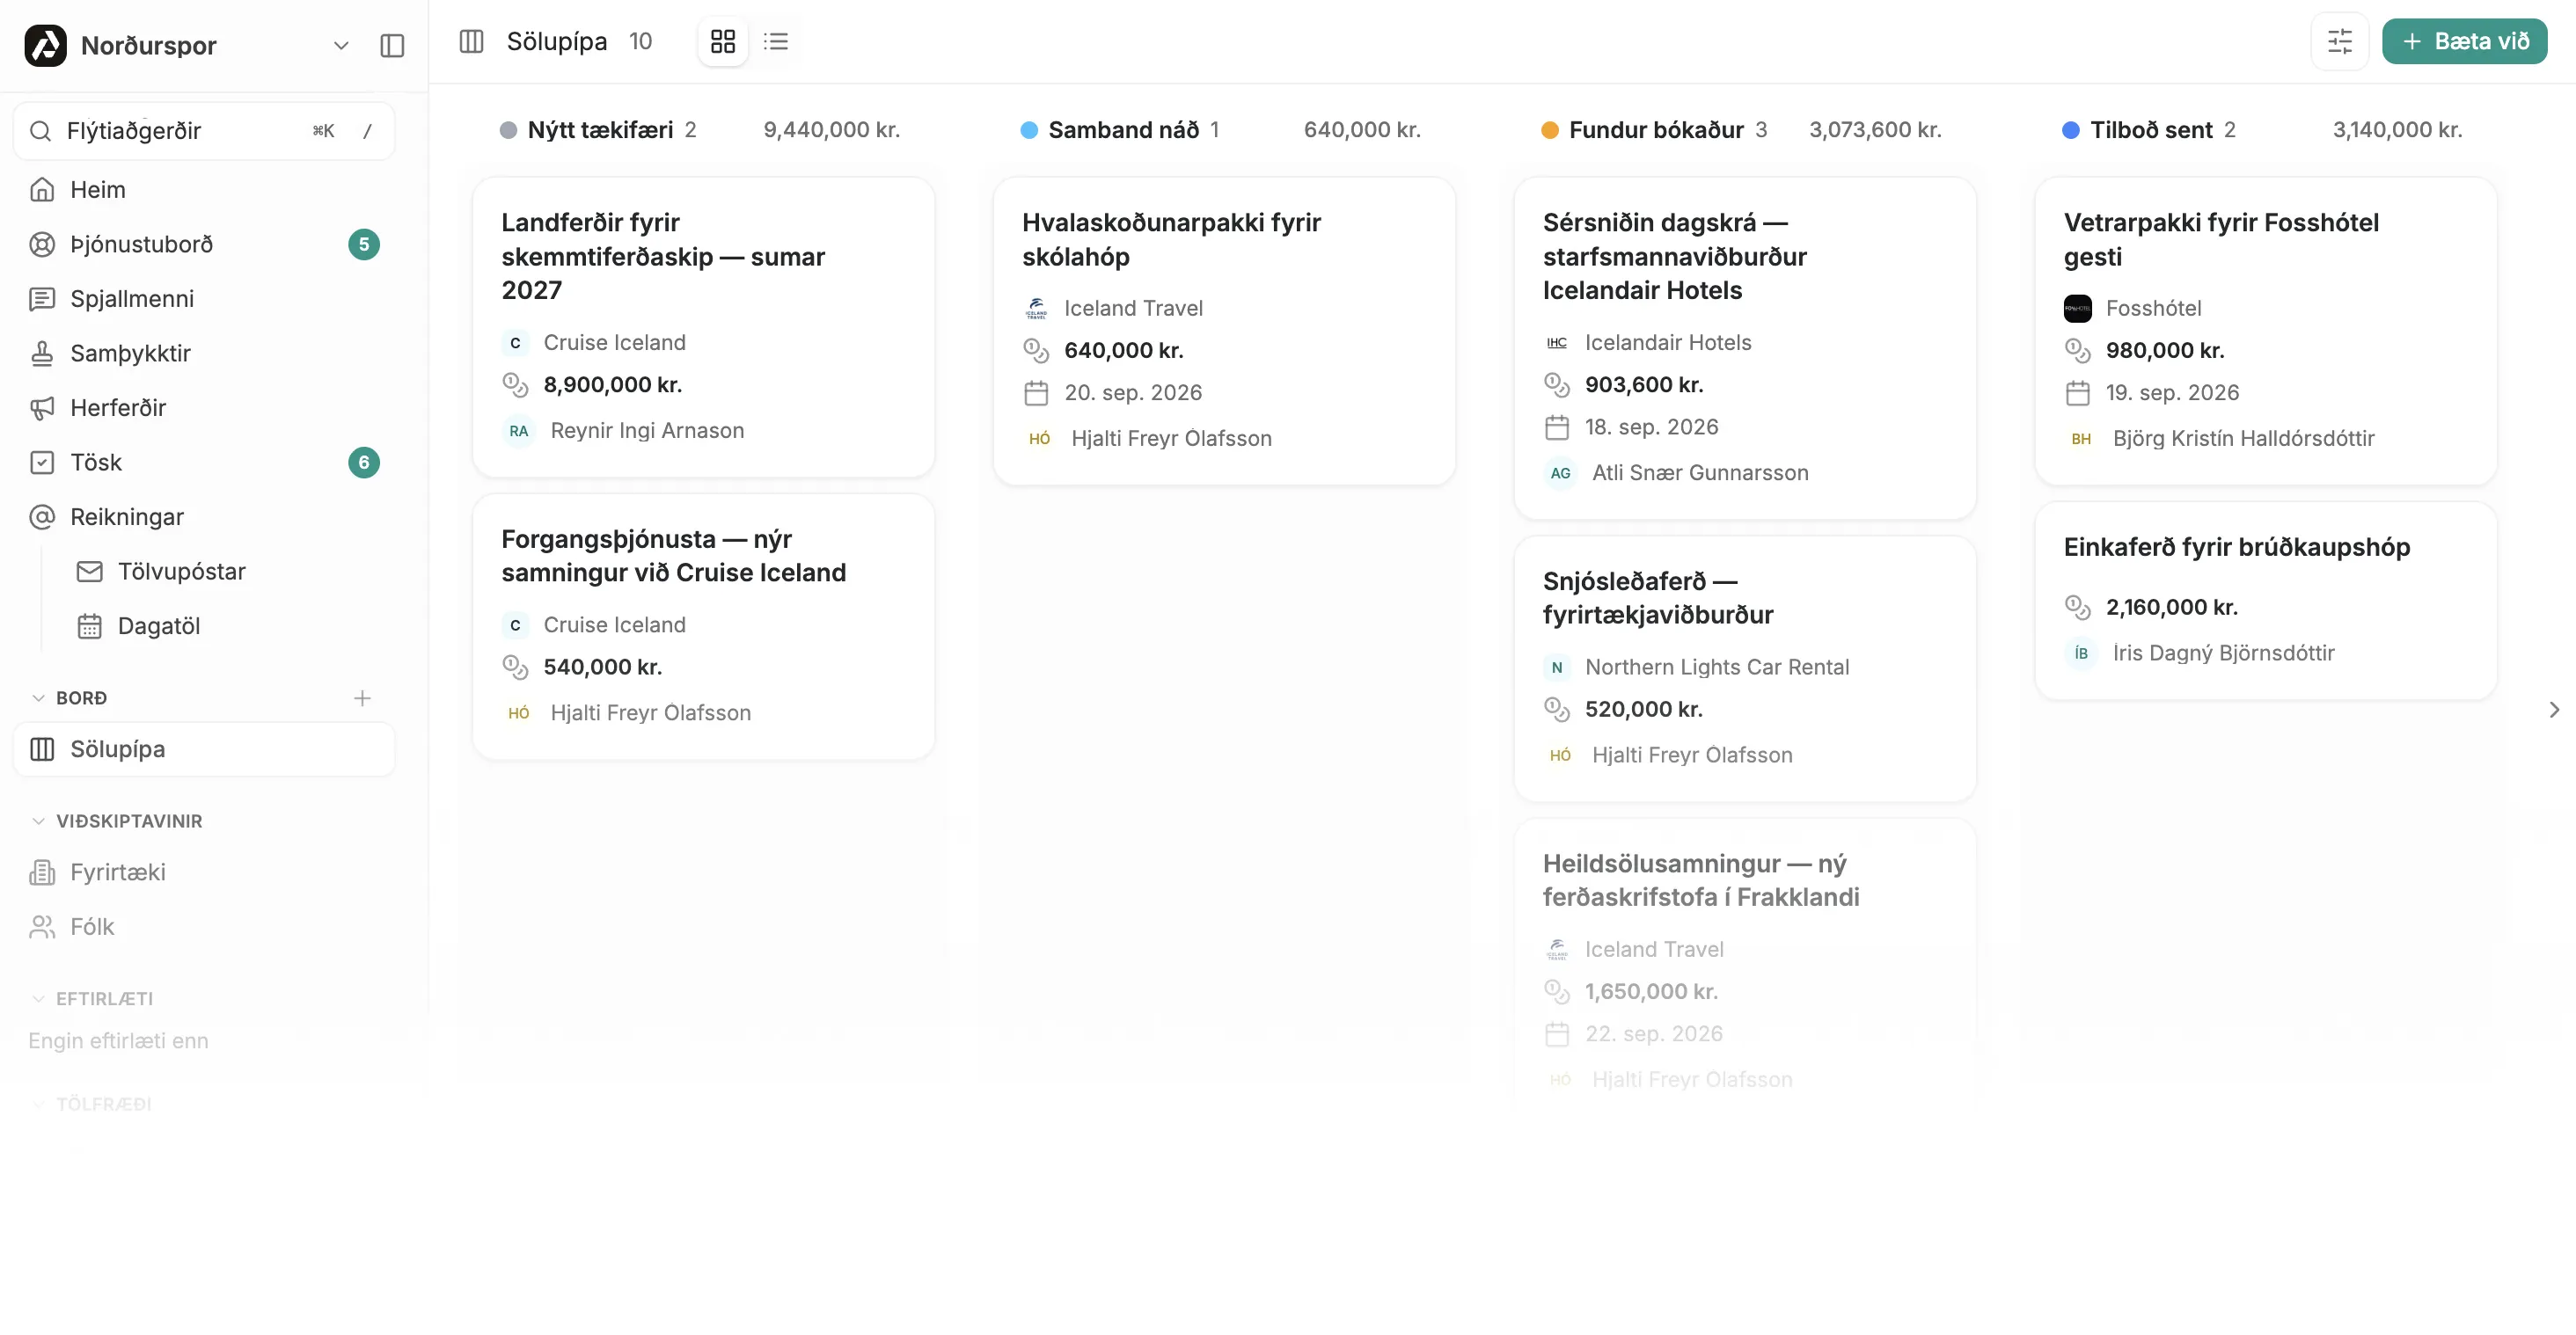Viewport: 2576px width, 1335px height.
Task: Click the Reikningar at-sign icon
Action: point(42,516)
